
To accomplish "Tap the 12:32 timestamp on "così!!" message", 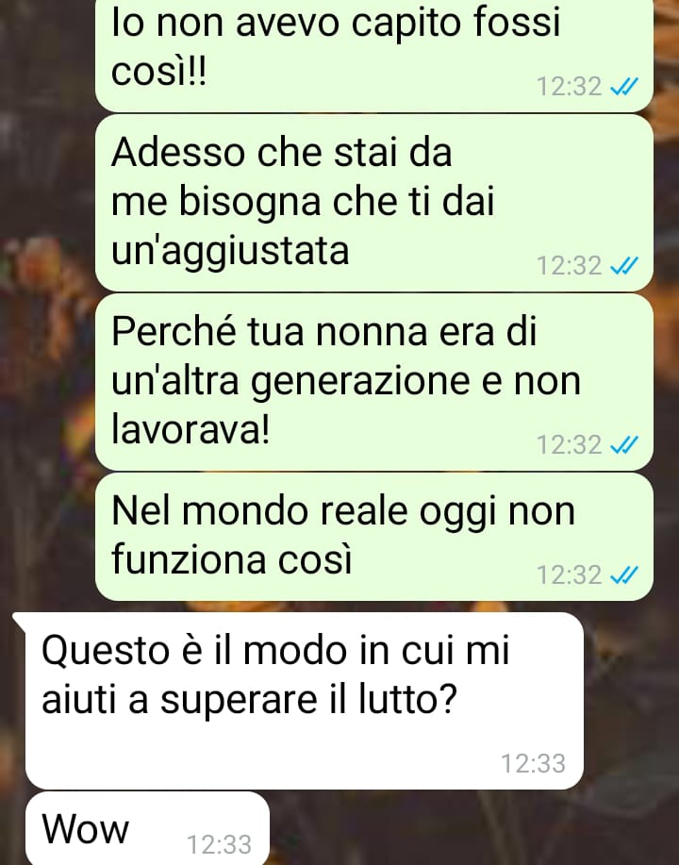I will click(x=569, y=87).
